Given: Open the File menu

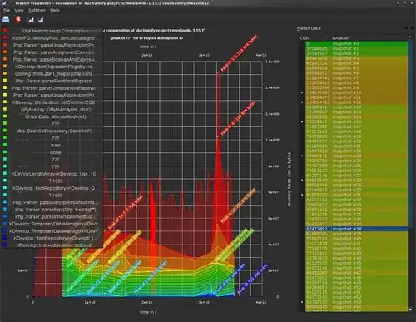Looking at the screenshot, I should tap(7, 11).
